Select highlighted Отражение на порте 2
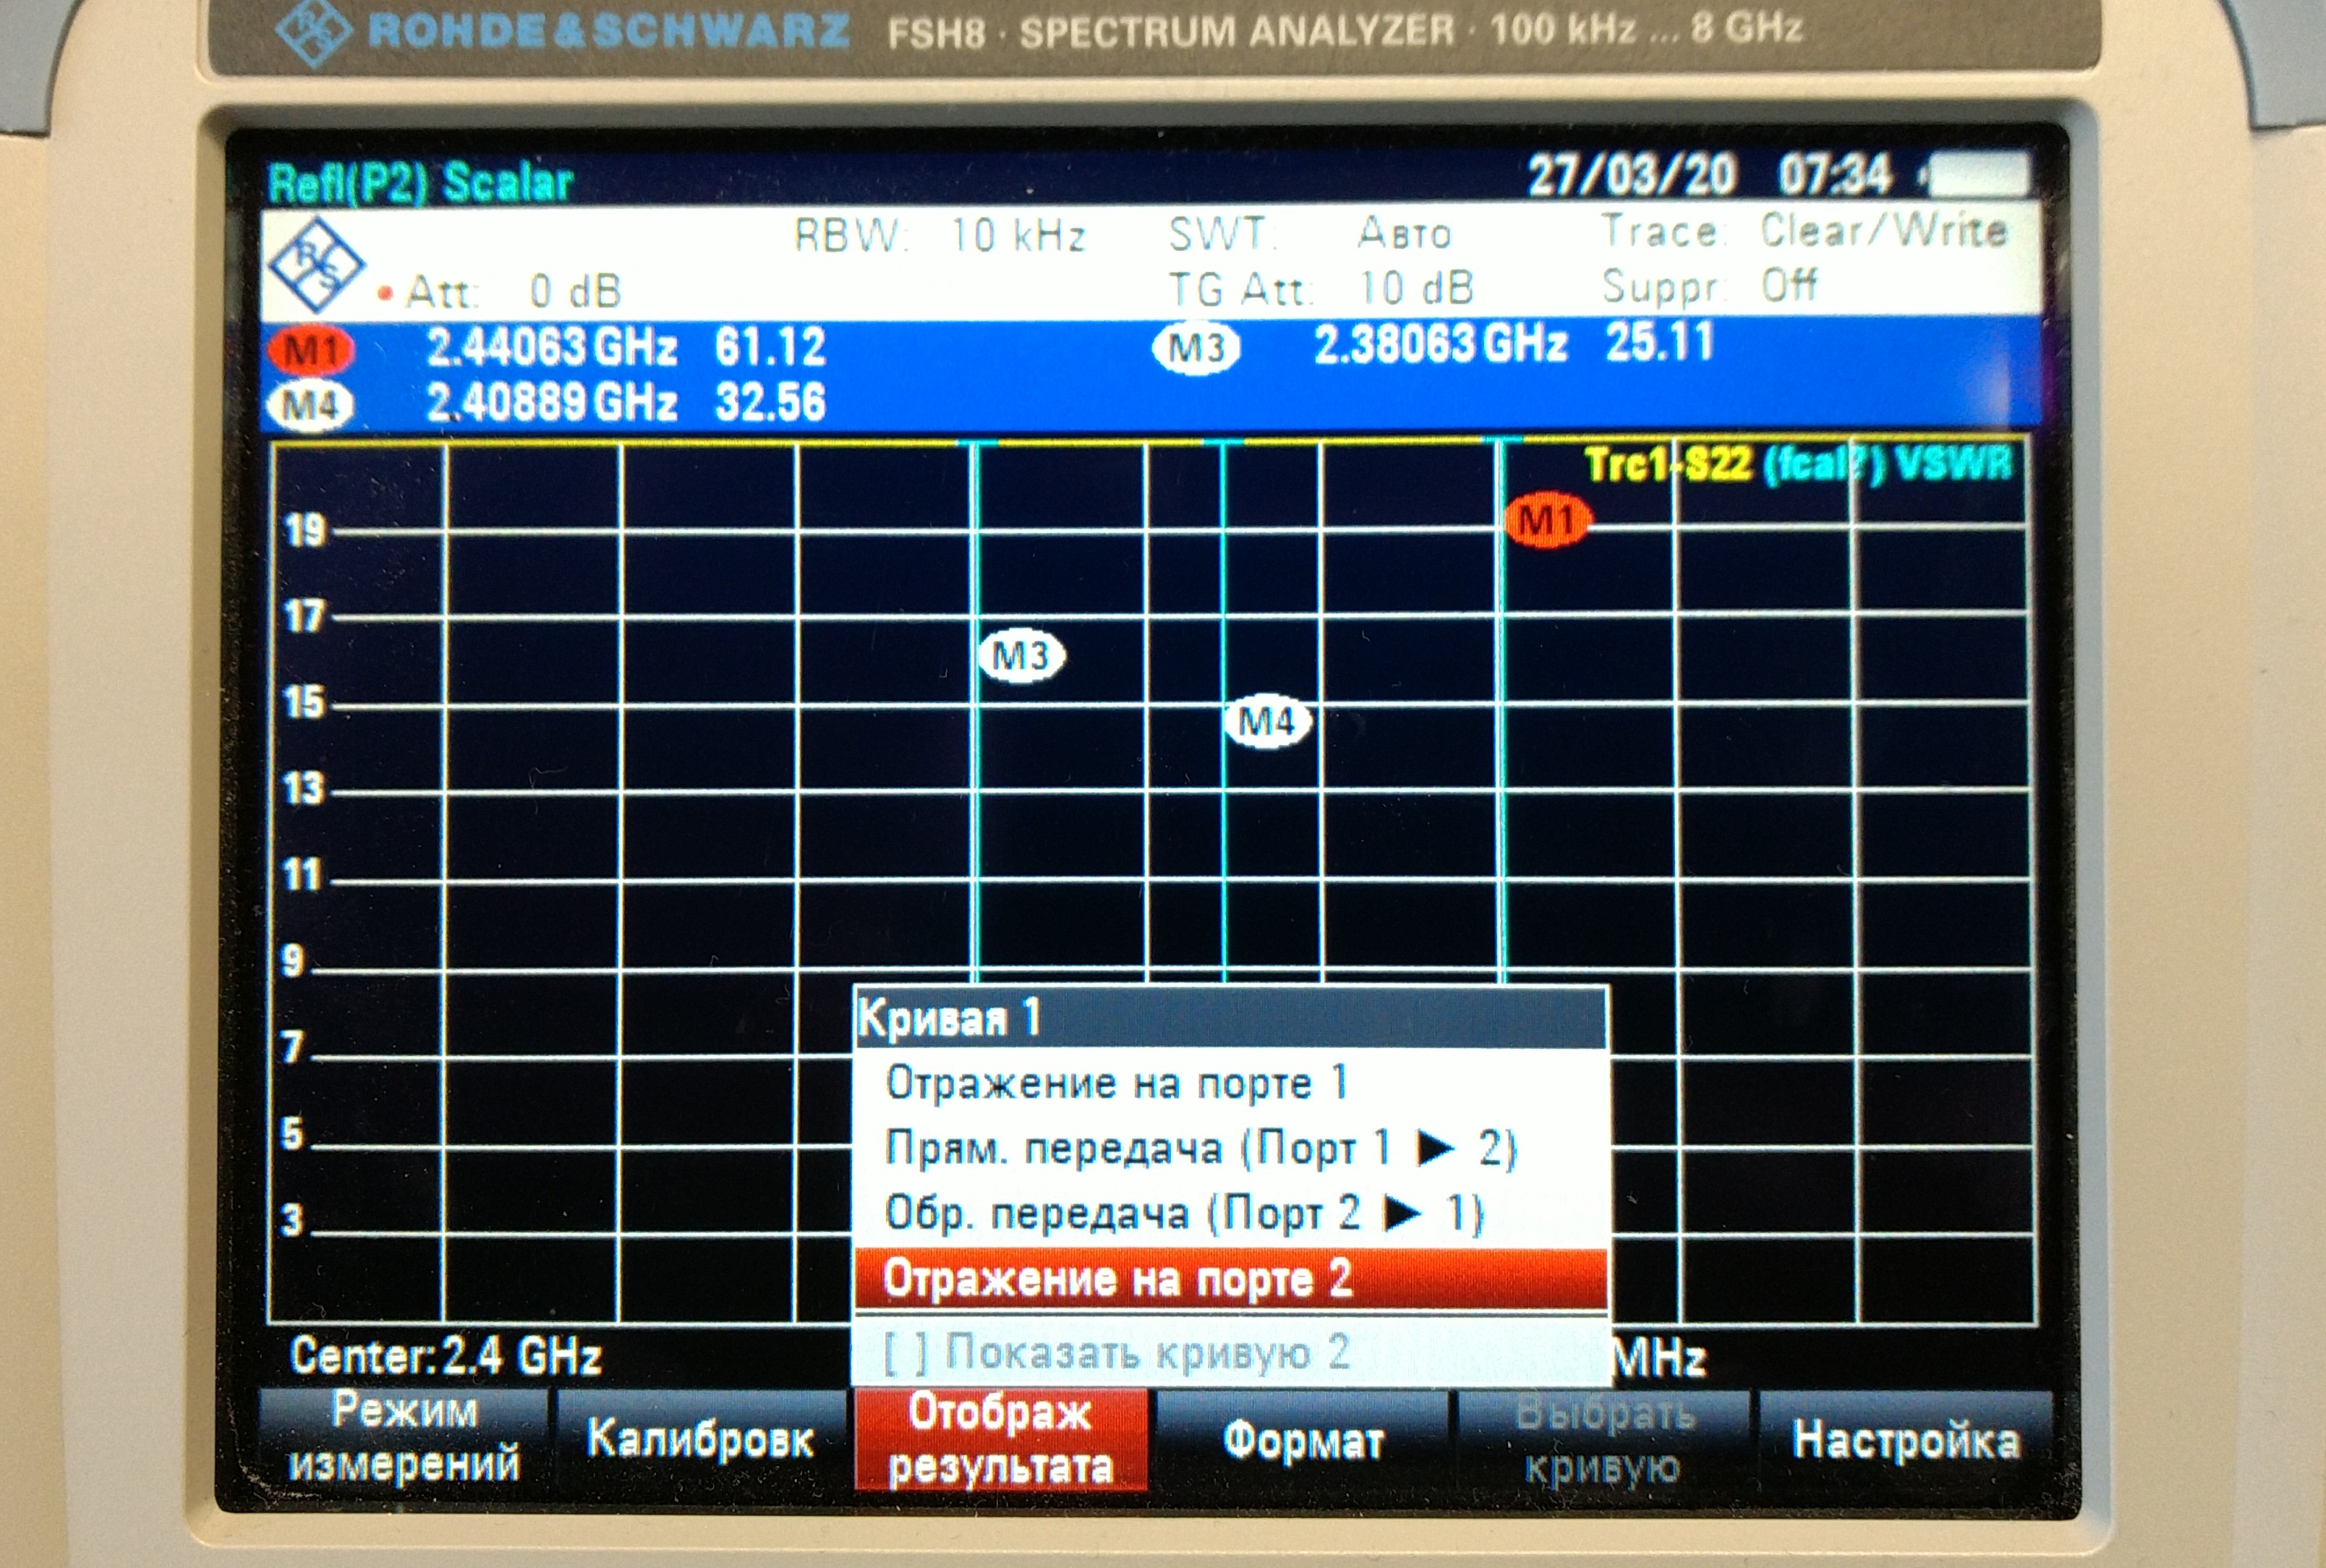The image size is (2326, 1568). point(1118,1279)
